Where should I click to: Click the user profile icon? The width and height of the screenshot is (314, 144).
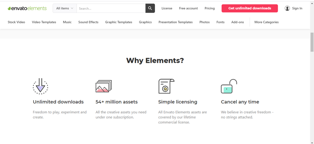(287, 8)
